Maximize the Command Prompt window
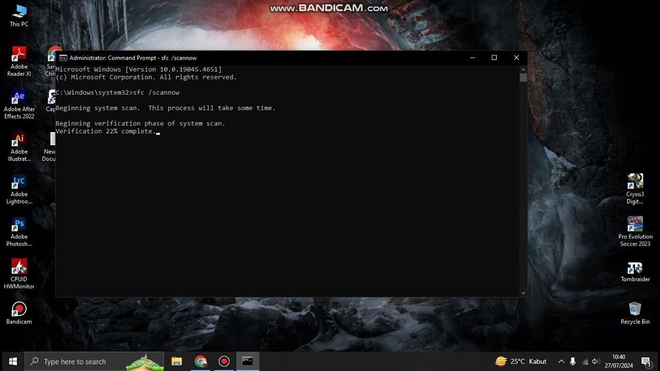Screen dimensions: 660x371 point(494,58)
